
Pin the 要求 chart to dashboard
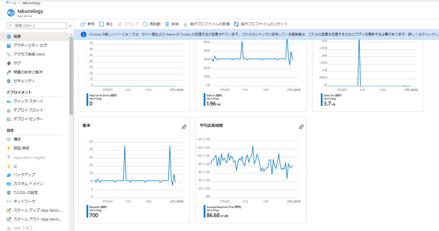pos(184,127)
